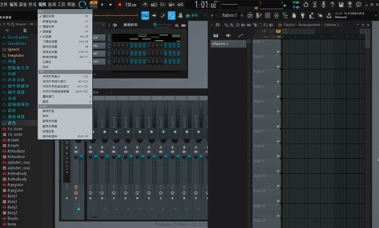Choose 插件数据库 (Shift+F8) menu item
The image size is (379, 228).
65,136
